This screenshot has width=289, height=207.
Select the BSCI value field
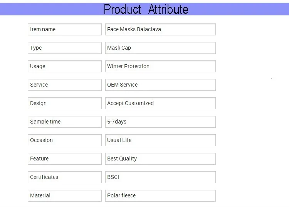click(160, 177)
